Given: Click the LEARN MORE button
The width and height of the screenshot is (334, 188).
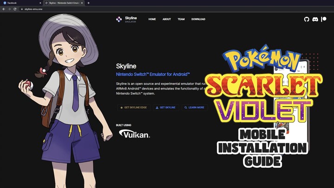Looking at the screenshot, I should click(194, 107).
